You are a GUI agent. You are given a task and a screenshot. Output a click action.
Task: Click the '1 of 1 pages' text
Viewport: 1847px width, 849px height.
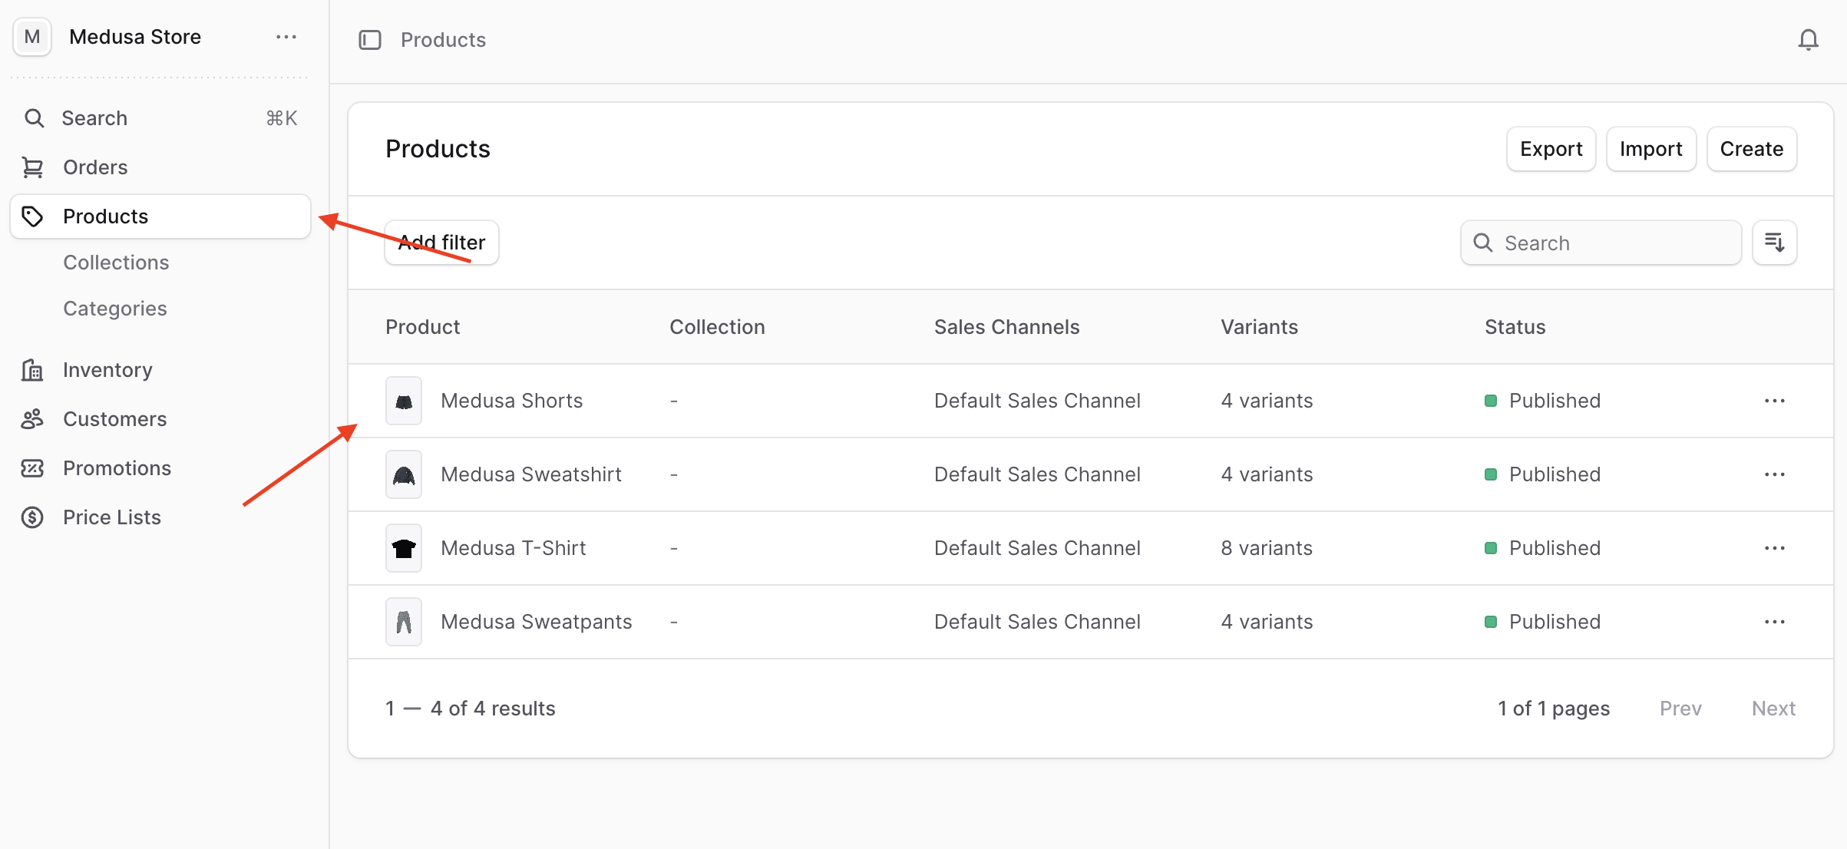click(1553, 709)
